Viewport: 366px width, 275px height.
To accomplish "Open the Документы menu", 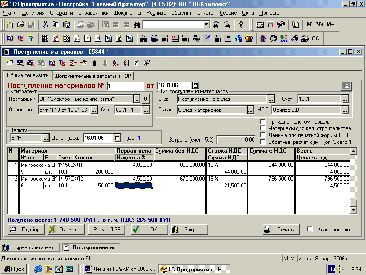I will point(128,13).
